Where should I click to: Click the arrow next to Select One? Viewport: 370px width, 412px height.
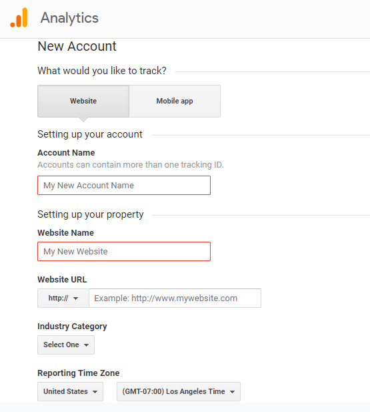pyautogui.click(x=86, y=345)
